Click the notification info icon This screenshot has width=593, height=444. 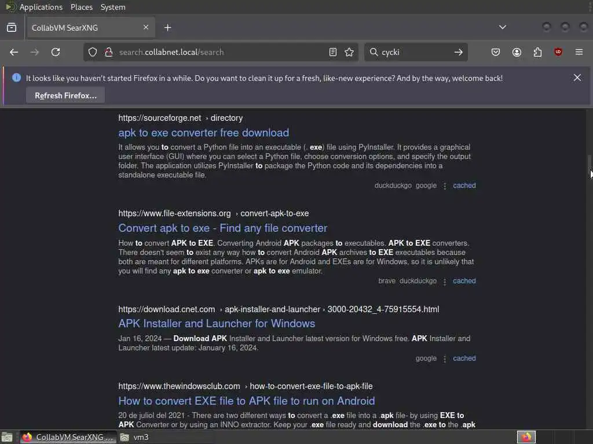click(x=16, y=78)
